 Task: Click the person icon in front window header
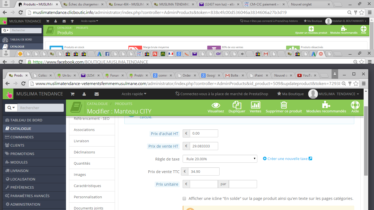coord(84,94)
